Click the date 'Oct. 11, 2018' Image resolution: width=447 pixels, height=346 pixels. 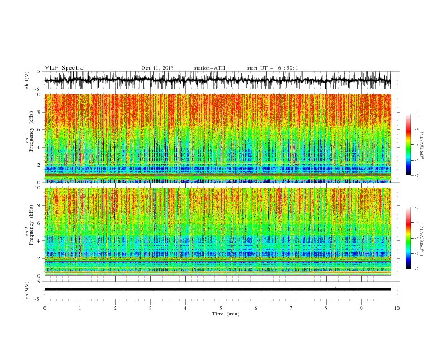tap(157, 68)
